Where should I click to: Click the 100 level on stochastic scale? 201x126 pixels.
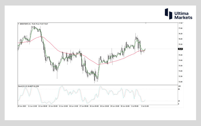click(x=179, y=86)
